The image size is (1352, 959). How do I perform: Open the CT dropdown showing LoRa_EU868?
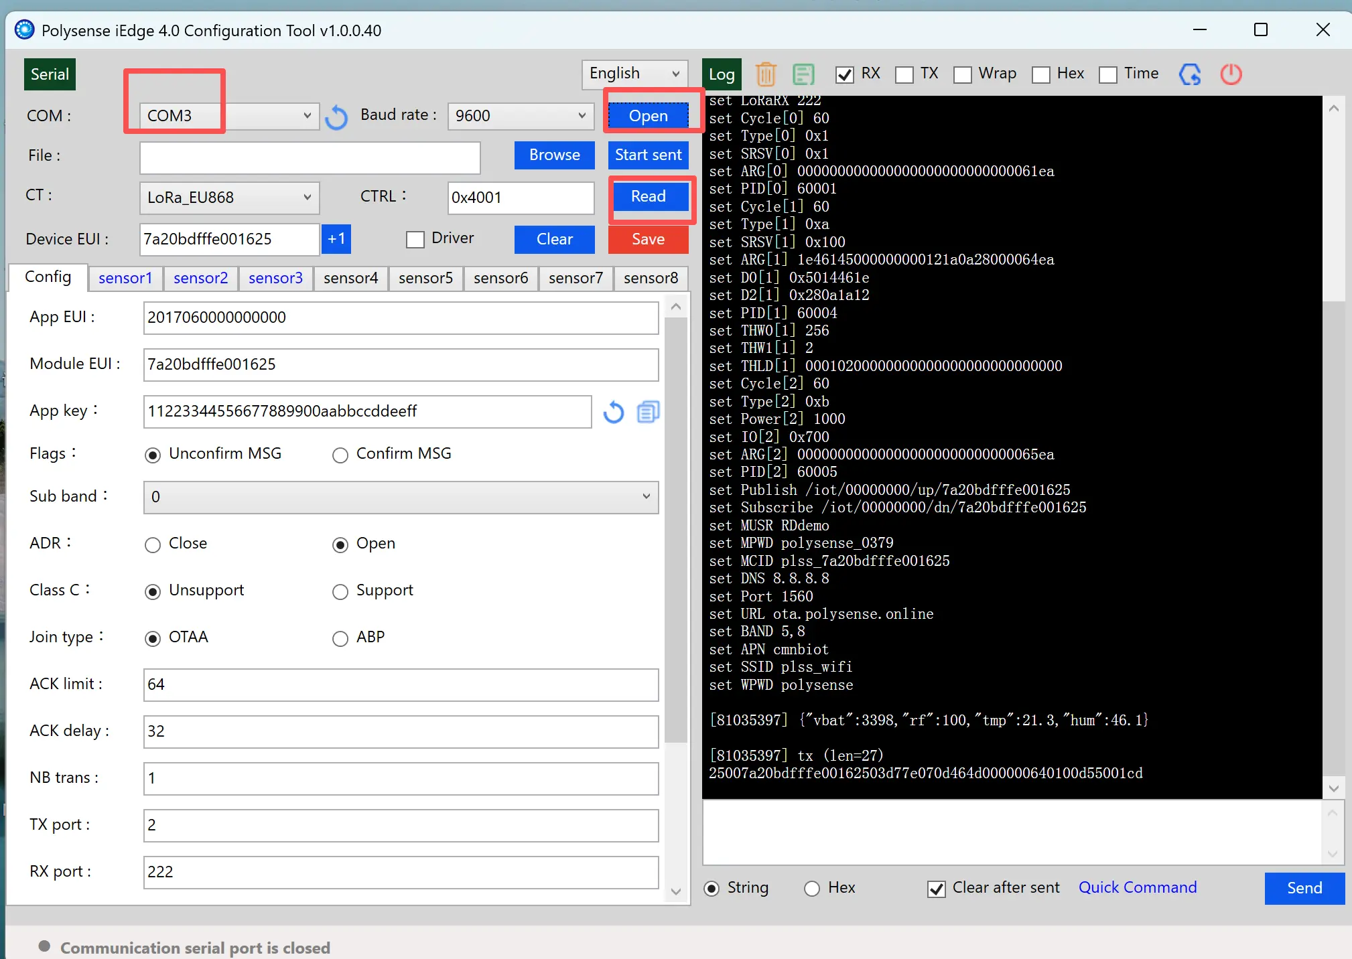tap(229, 198)
